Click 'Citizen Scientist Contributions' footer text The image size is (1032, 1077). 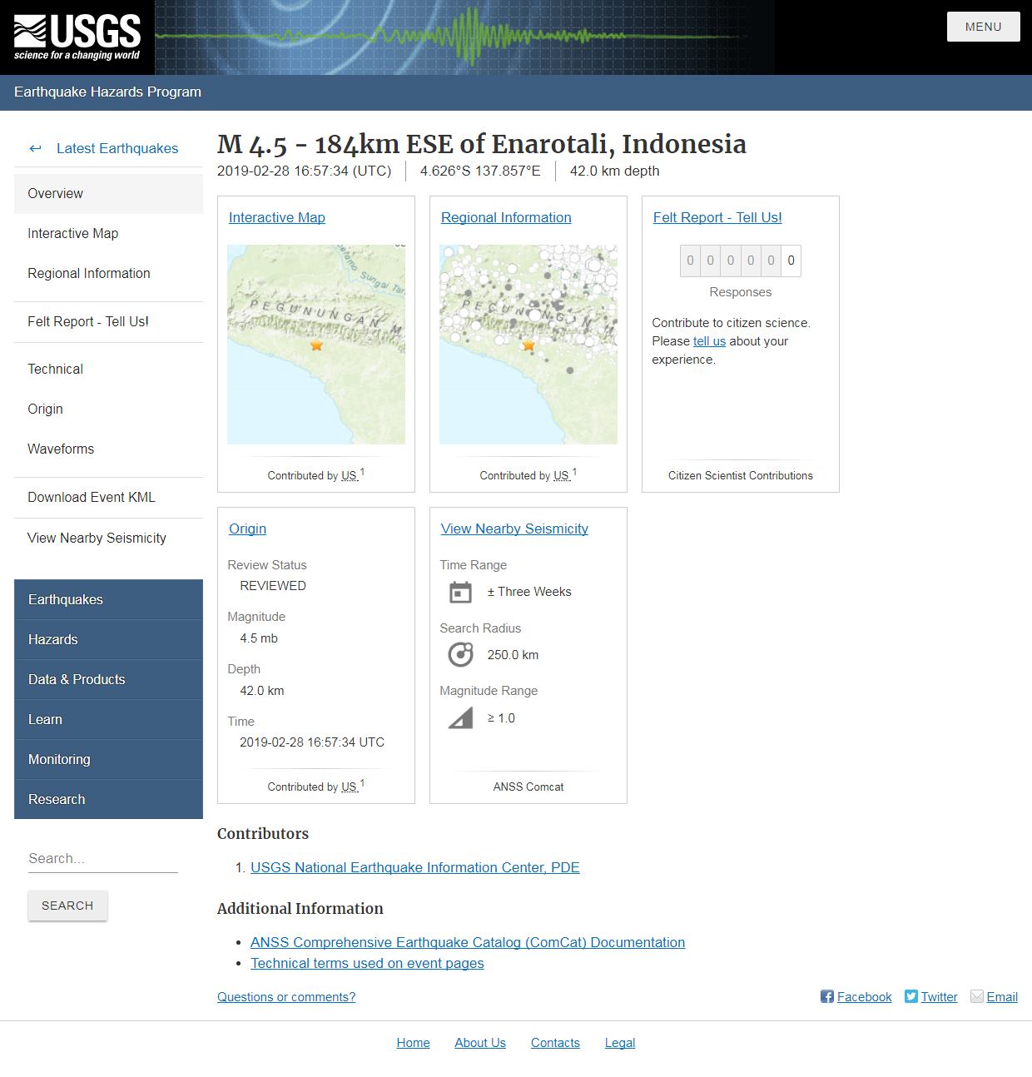click(741, 475)
